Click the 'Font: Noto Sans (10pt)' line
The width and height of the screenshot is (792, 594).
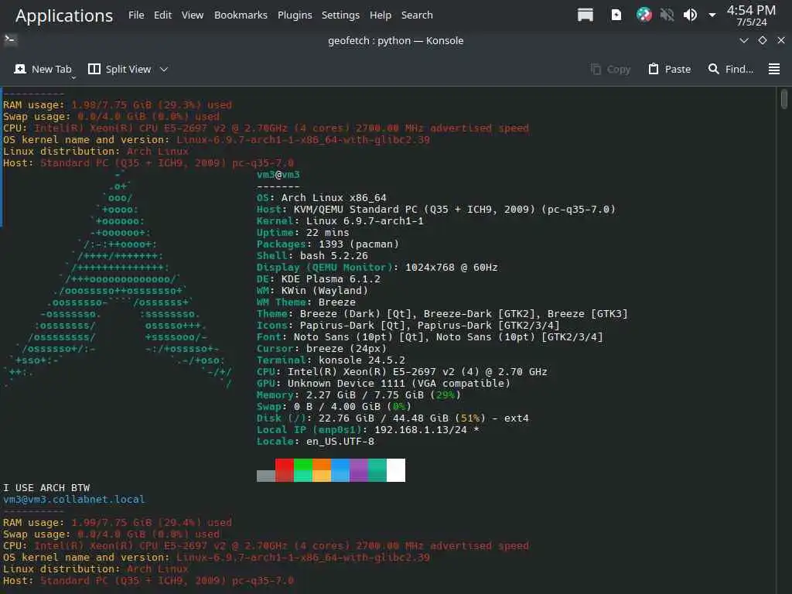click(430, 337)
